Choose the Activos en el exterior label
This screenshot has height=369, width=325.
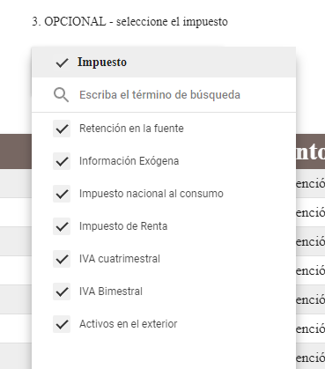[x=128, y=324]
